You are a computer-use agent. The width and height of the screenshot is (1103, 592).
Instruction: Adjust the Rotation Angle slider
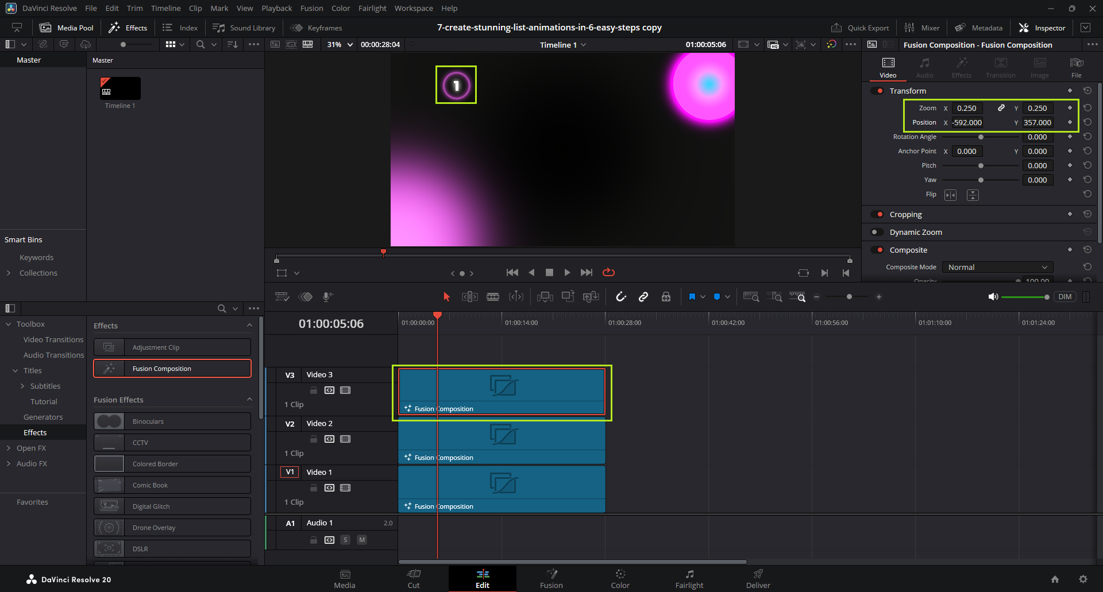[981, 137]
